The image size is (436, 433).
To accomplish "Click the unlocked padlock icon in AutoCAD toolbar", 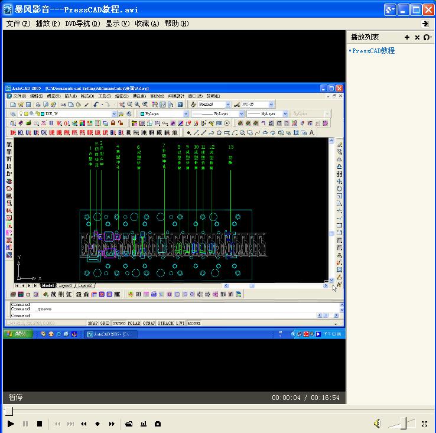I will (x=121, y=123).
